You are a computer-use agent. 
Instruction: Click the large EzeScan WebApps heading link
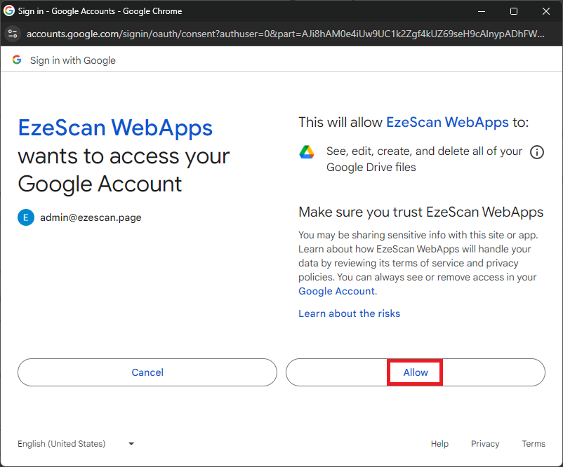click(x=115, y=128)
